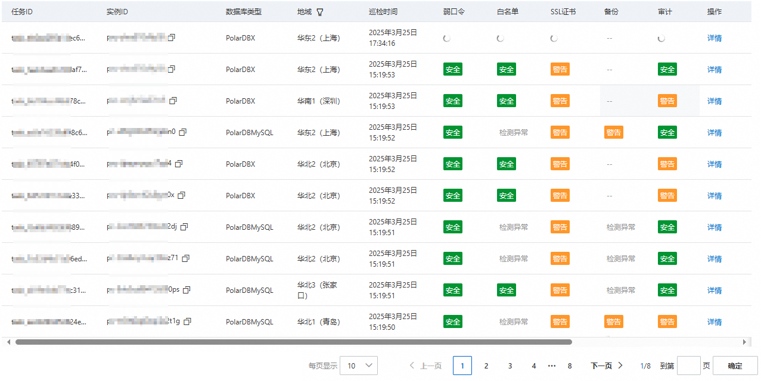Select page 1 in pagination

pyautogui.click(x=462, y=366)
